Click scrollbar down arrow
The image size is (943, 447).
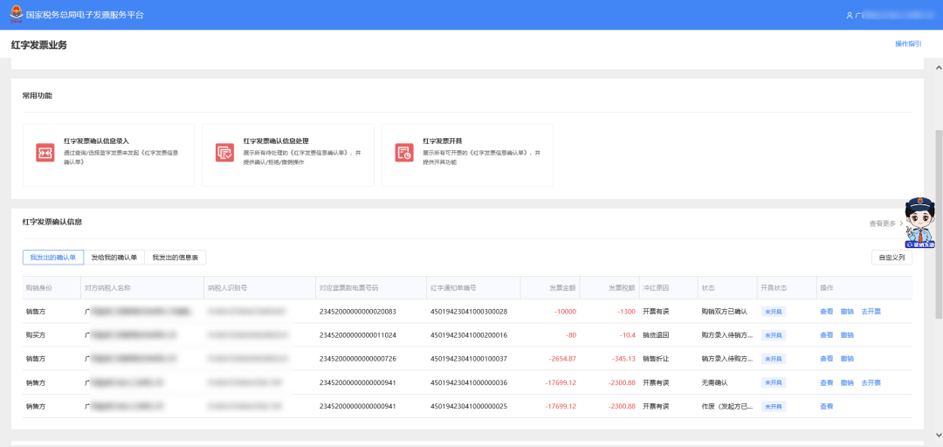938,435
